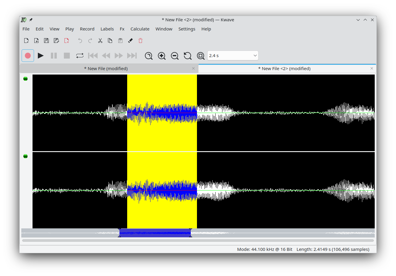Open the 2.4 s zoom dropdown
Screen dimensions: 396x276
pyautogui.click(x=232, y=56)
